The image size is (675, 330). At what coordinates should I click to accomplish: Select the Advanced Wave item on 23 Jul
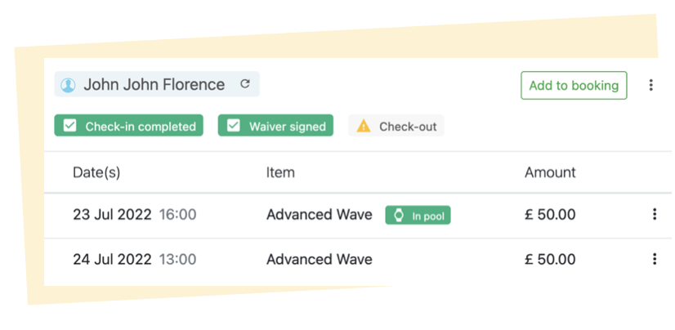pos(319,214)
